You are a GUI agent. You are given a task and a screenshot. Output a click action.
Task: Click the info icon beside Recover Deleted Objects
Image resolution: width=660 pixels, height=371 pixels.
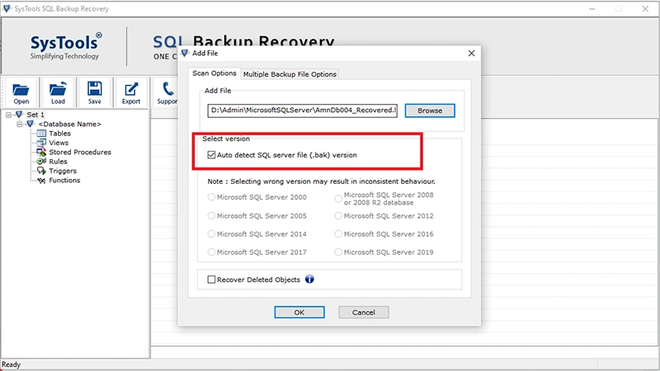309,279
